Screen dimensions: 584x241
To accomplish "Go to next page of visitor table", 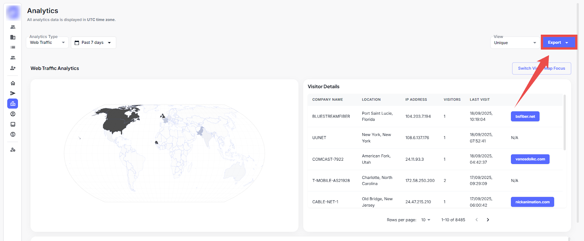I will [488, 220].
